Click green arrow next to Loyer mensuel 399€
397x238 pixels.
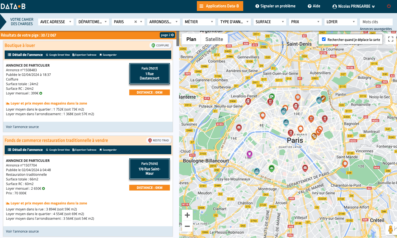(41, 93)
